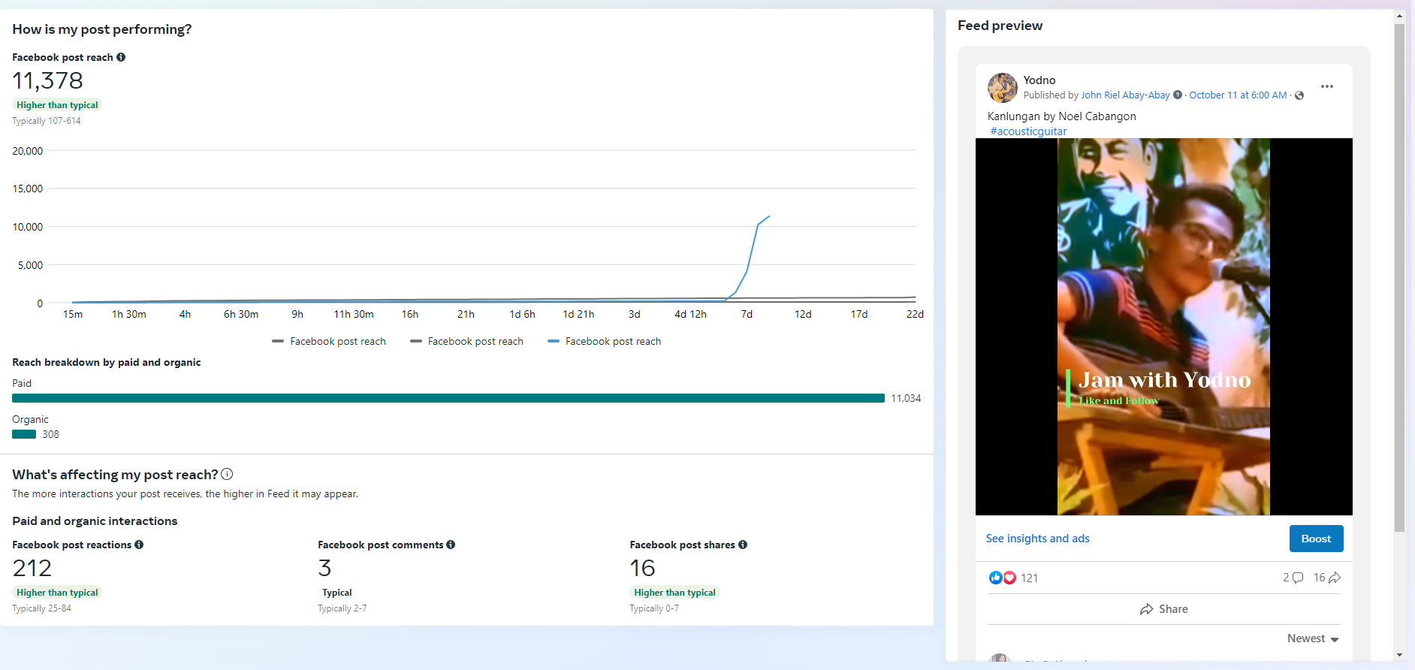Click the October 11 at 6:00 AM timestamp
Image resolution: width=1415 pixels, height=670 pixels.
(x=1238, y=95)
